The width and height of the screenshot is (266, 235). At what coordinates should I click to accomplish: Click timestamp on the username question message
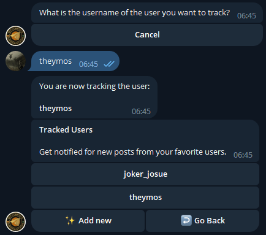point(246,16)
